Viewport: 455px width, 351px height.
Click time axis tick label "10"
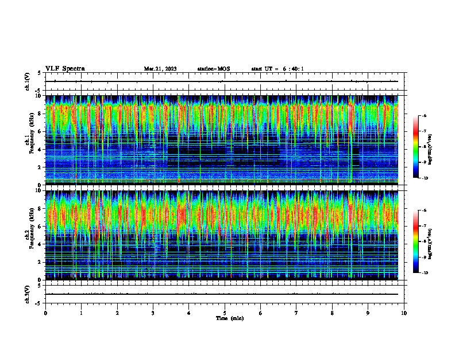404,313
